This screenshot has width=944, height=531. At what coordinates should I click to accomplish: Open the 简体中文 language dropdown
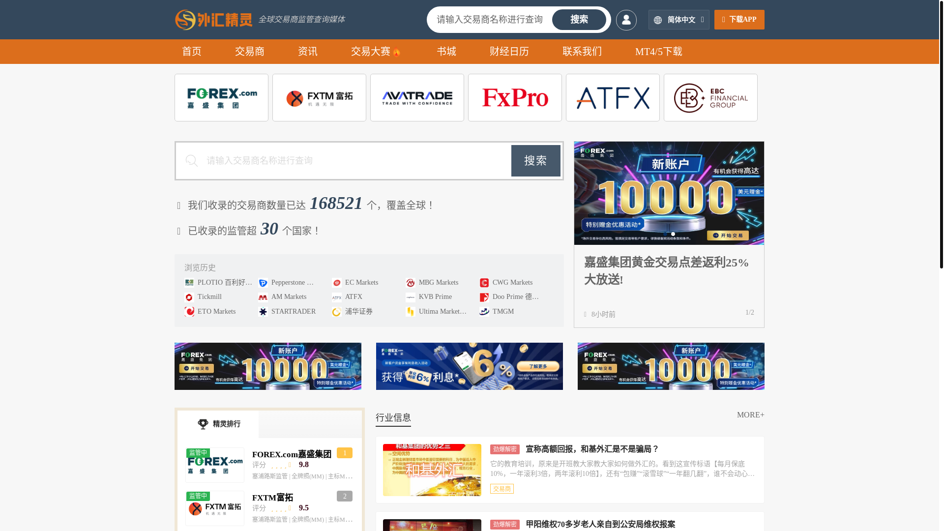pos(678,20)
